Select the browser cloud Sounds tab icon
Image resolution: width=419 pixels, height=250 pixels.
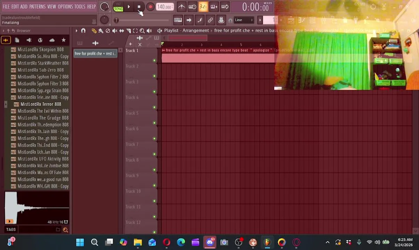(x=52, y=40)
